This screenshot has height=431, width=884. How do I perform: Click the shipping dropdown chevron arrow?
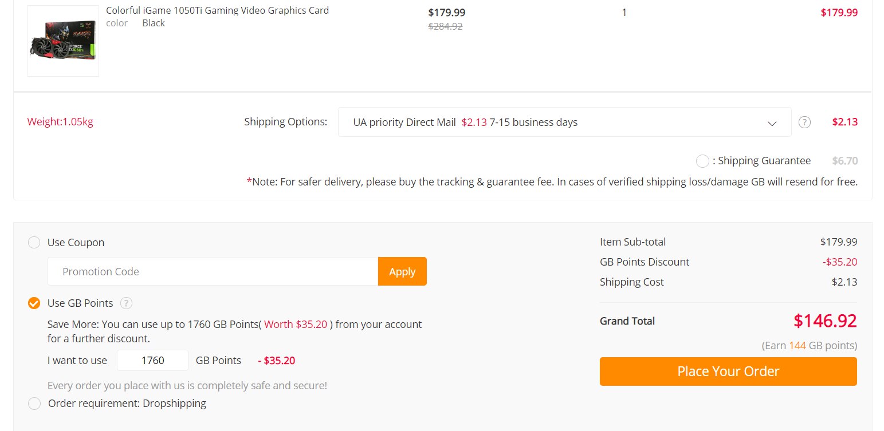tap(772, 123)
